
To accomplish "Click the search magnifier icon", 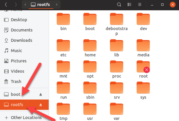I will point(119,5).
